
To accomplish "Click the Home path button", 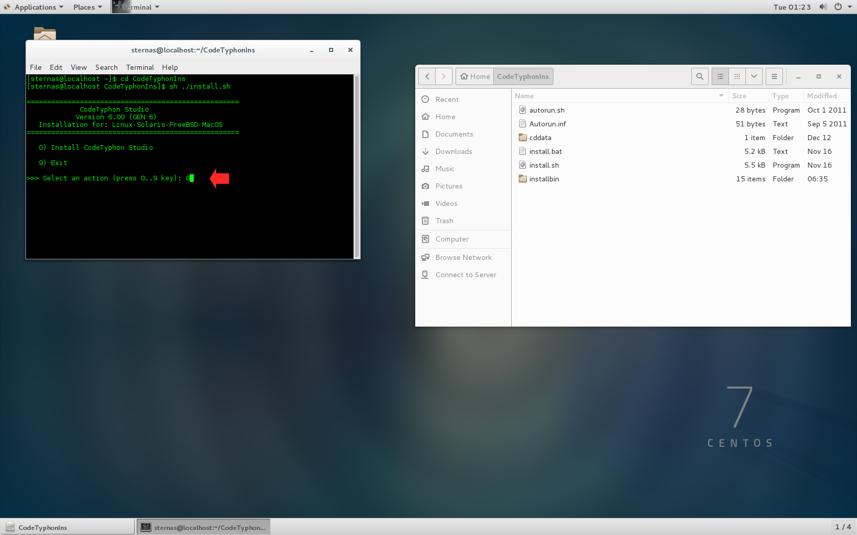I will coord(474,76).
